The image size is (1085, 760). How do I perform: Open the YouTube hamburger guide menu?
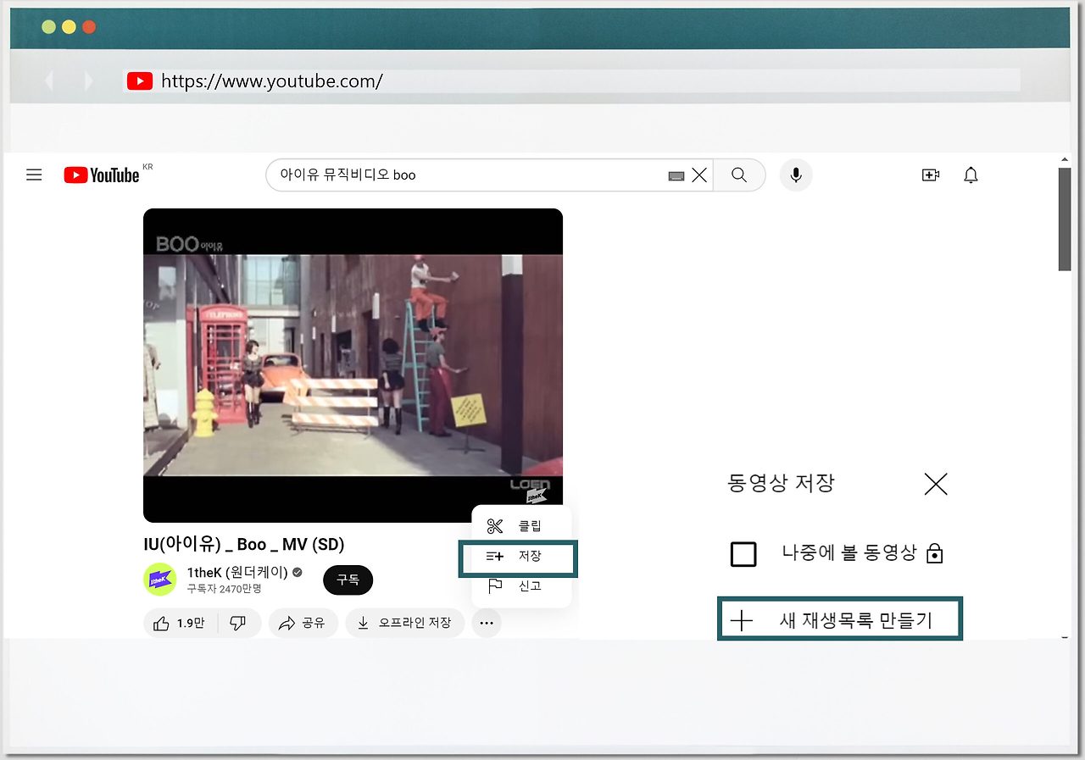[34, 175]
